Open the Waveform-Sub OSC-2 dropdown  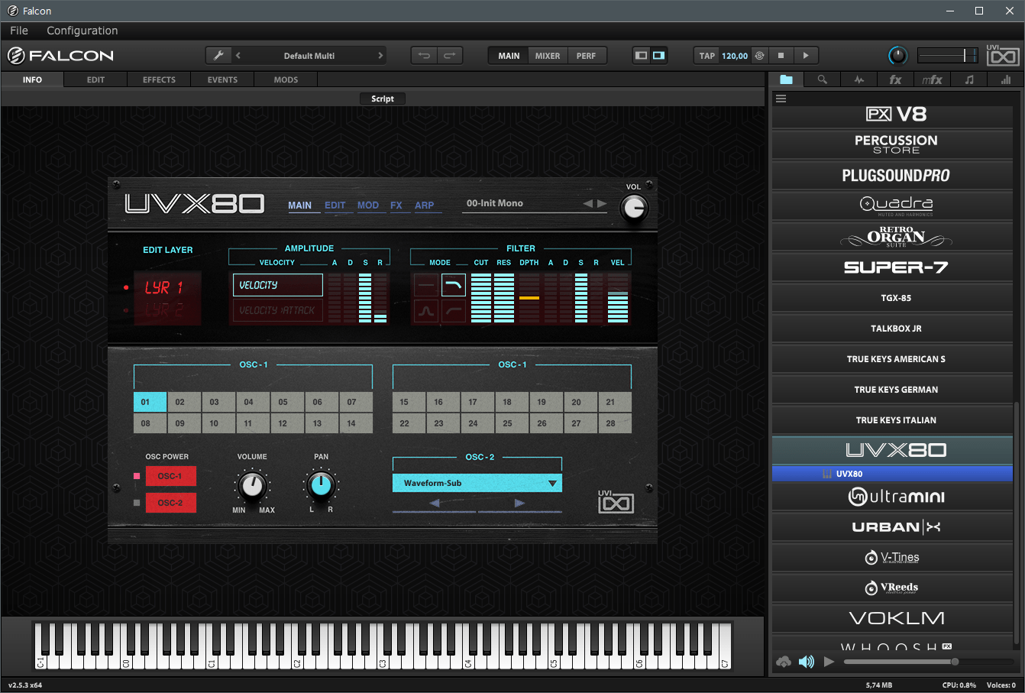(477, 483)
